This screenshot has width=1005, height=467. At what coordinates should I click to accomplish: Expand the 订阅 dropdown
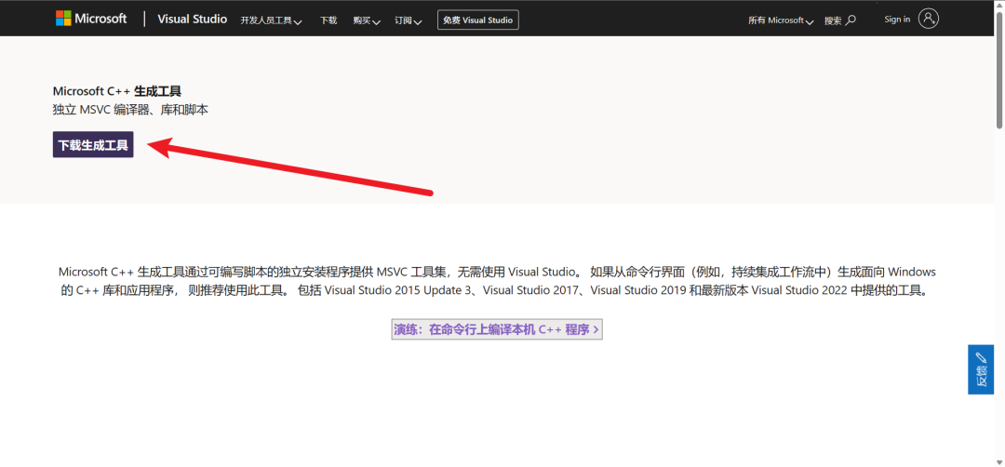(408, 20)
